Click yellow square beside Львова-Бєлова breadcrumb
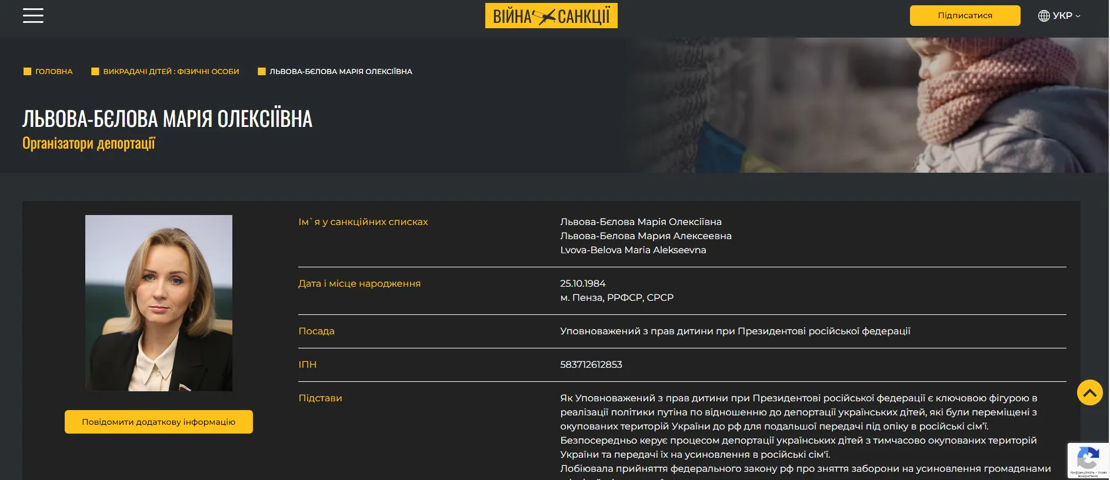This screenshot has width=1110, height=480. pyautogui.click(x=262, y=72)
